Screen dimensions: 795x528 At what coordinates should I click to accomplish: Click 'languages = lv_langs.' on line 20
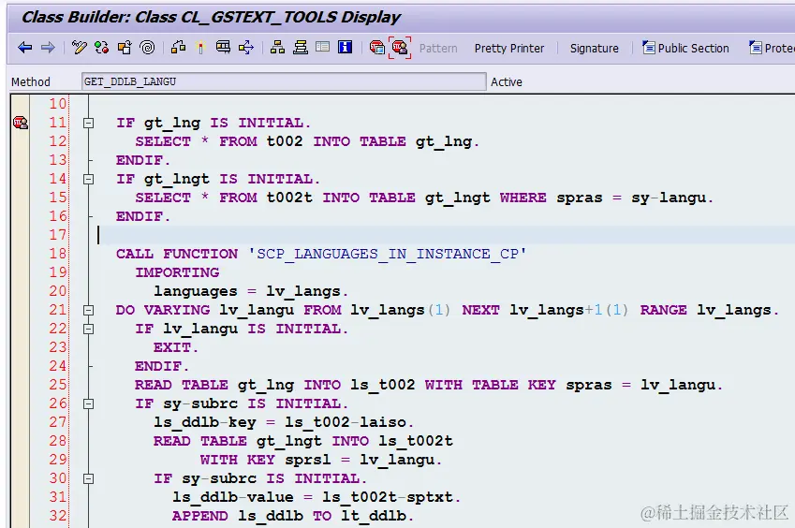[x=251, y=291]
